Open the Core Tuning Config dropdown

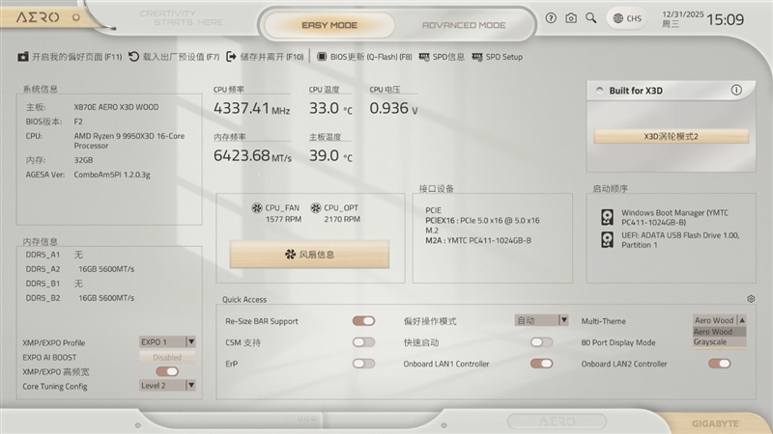click(x=167, y=385)
